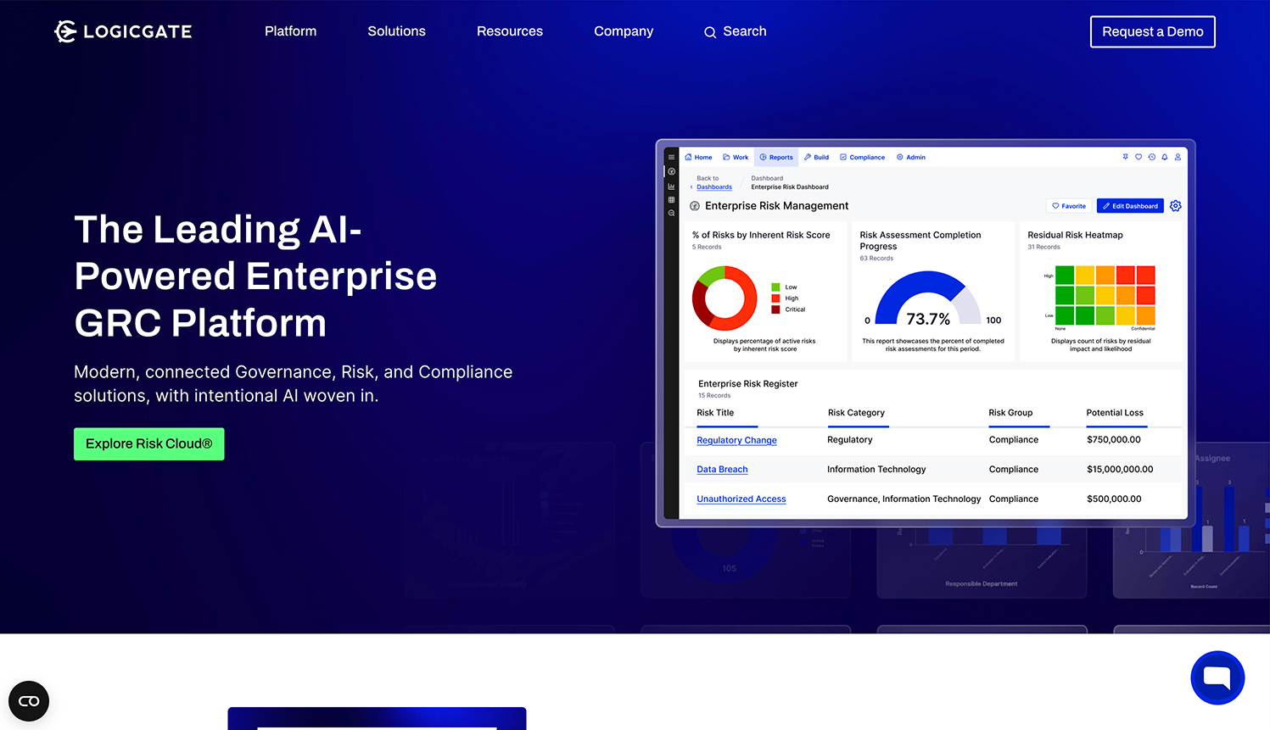Open the Solutions dropdown menu
The image size is (1270, 730).
pyautogui.click(x=396, y=31)
